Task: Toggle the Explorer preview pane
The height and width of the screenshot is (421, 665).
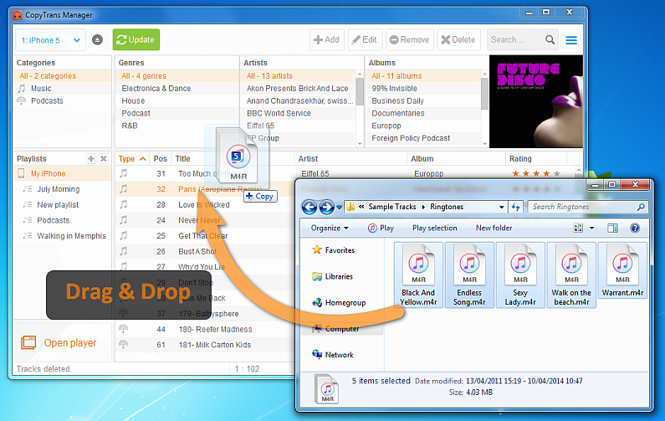Action: [612, 228]
